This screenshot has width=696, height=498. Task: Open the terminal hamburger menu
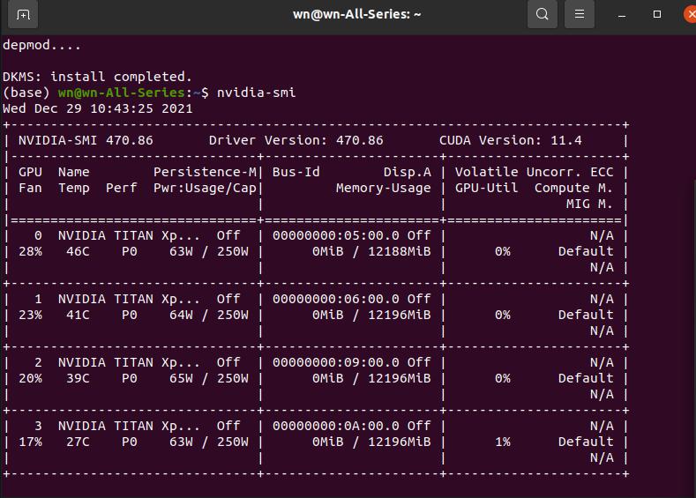[580, 14]
